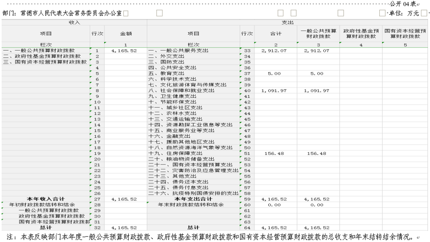Click the 十一、城乡社区支出 row label
The width and height of the screenshot is (430, 242).
point(175,108)
